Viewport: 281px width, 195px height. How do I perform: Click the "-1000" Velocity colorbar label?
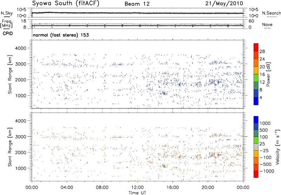coord(267,171)
